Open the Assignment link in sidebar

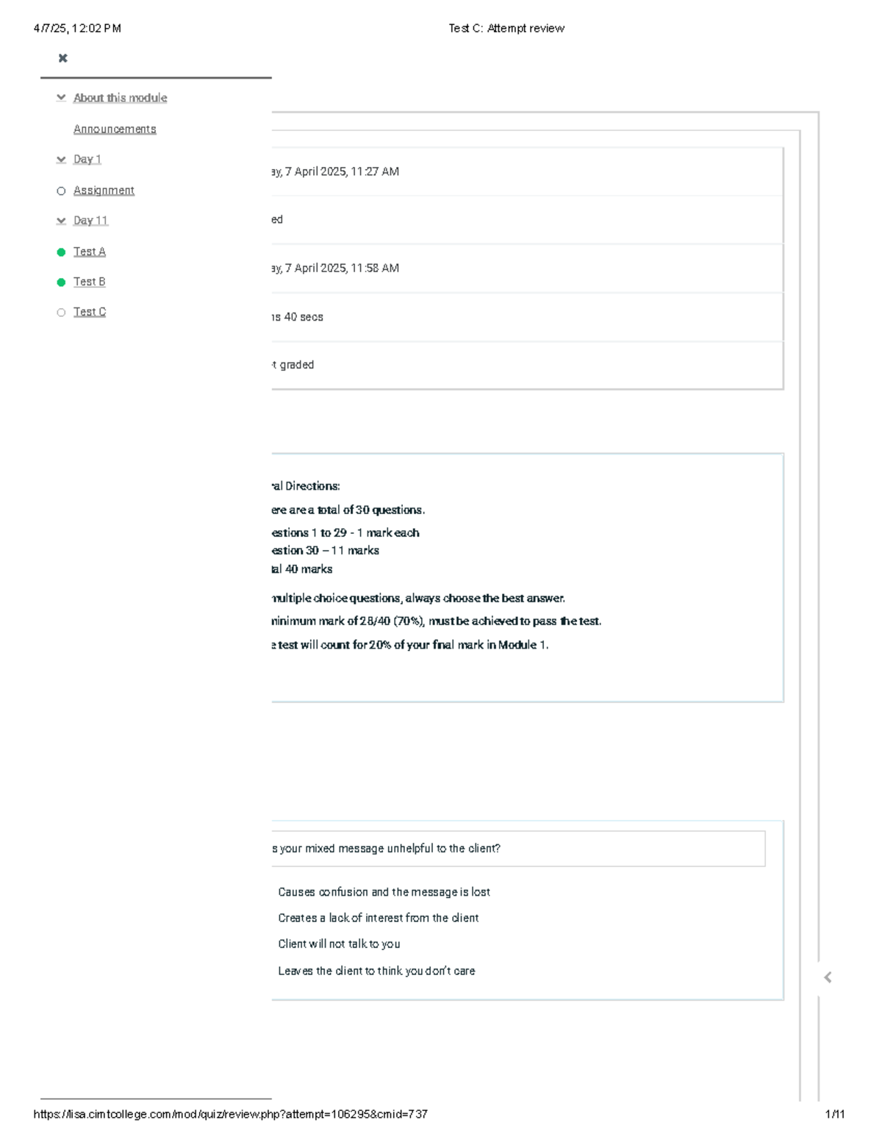[104, 190]
